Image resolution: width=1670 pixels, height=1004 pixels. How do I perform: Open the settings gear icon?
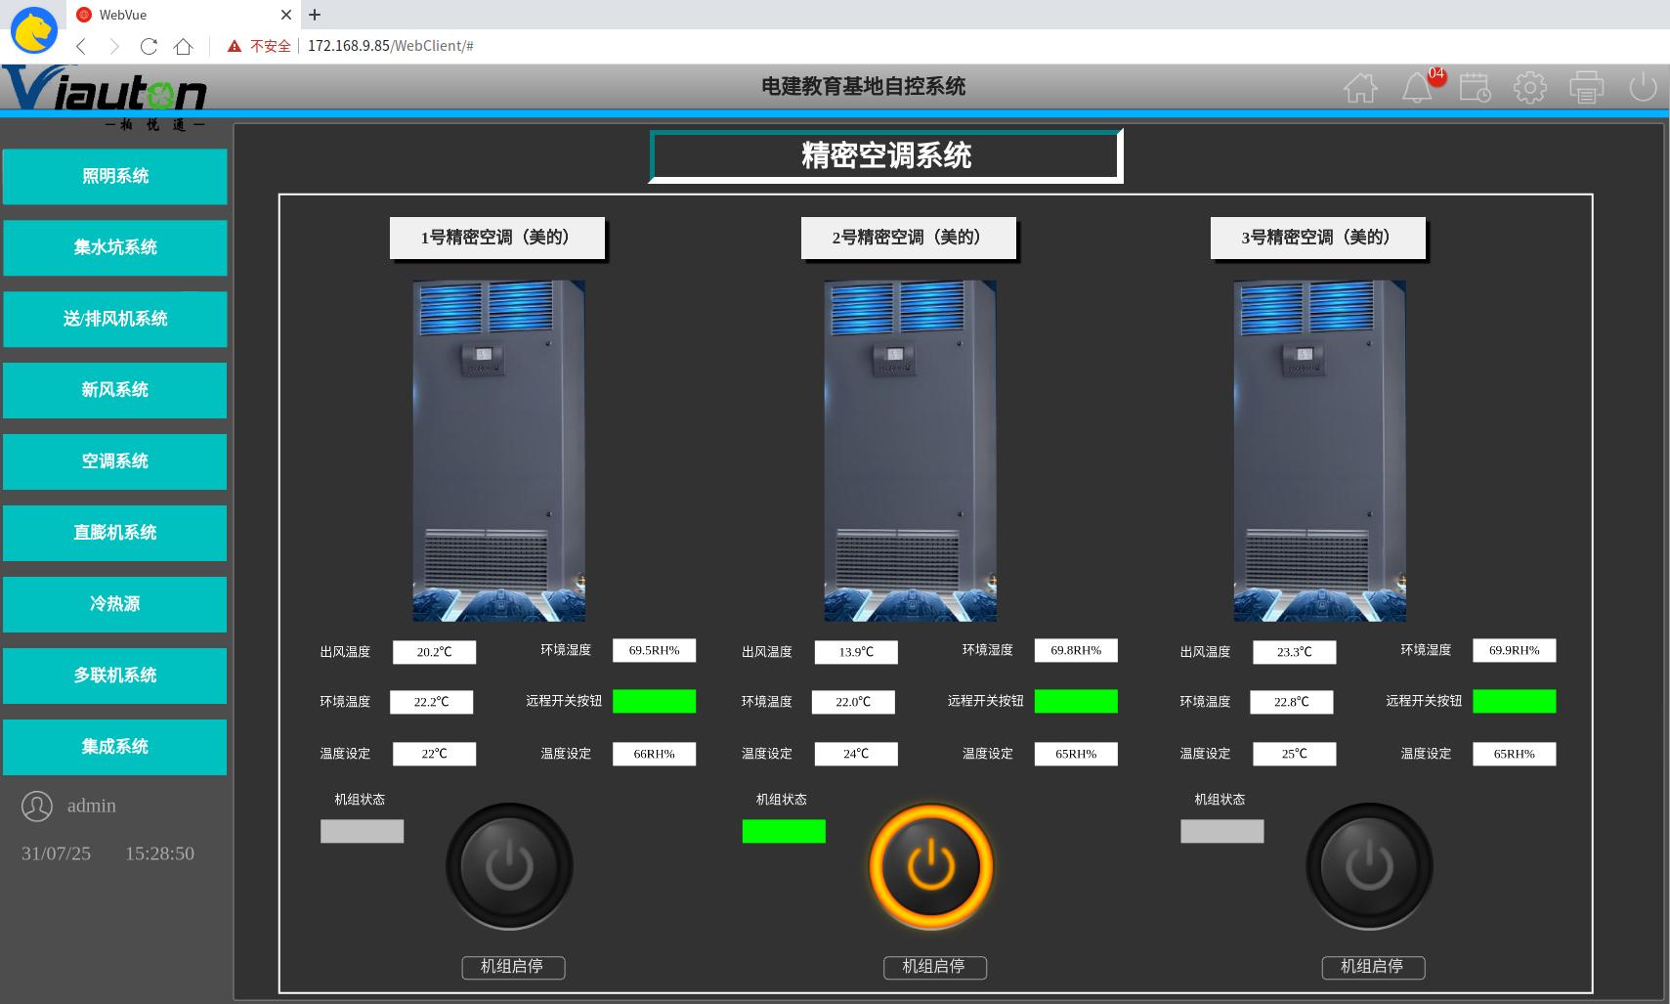pyautogui.click(x=1530, y=88)
